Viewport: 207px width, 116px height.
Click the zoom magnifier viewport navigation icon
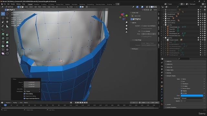126,22
